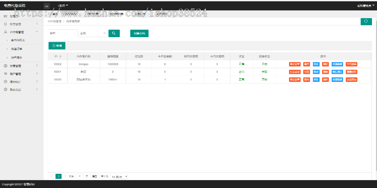Open 充值订单 in the sidebar submenu

tap(17, 49)
